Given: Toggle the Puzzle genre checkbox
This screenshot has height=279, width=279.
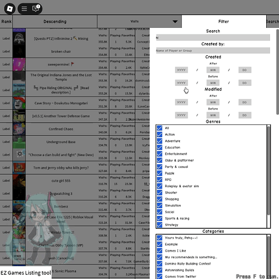Looking at the screenshot, I should coord(160,173).
